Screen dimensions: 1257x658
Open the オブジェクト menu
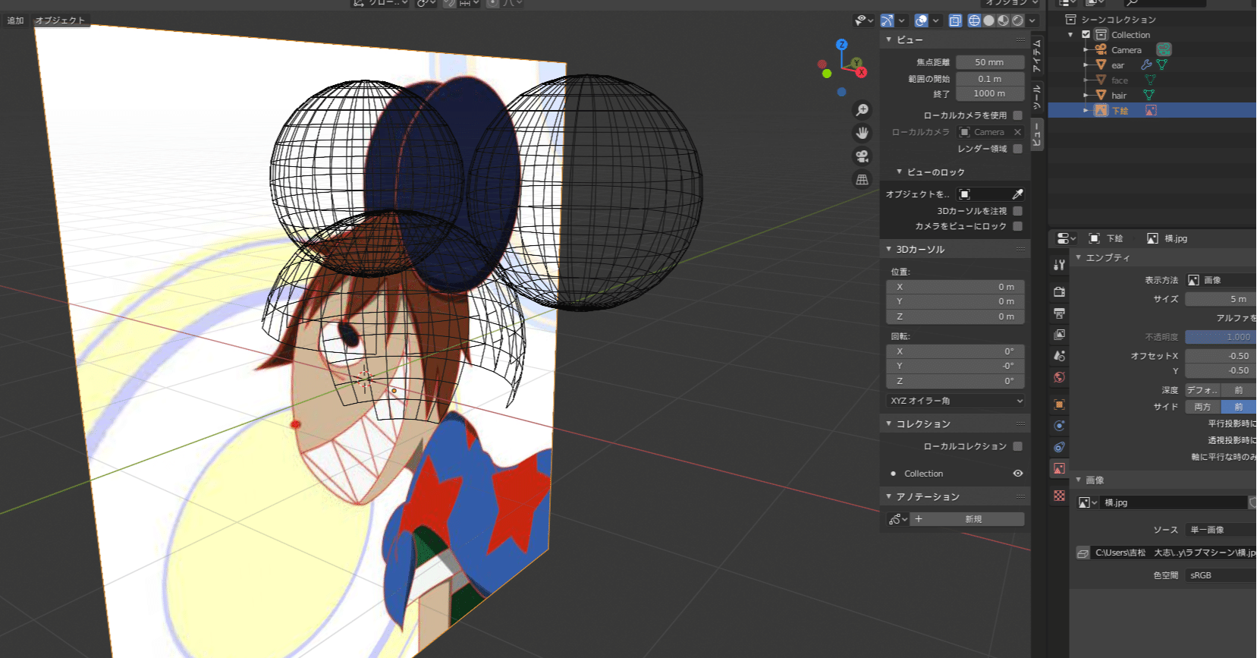60,20
